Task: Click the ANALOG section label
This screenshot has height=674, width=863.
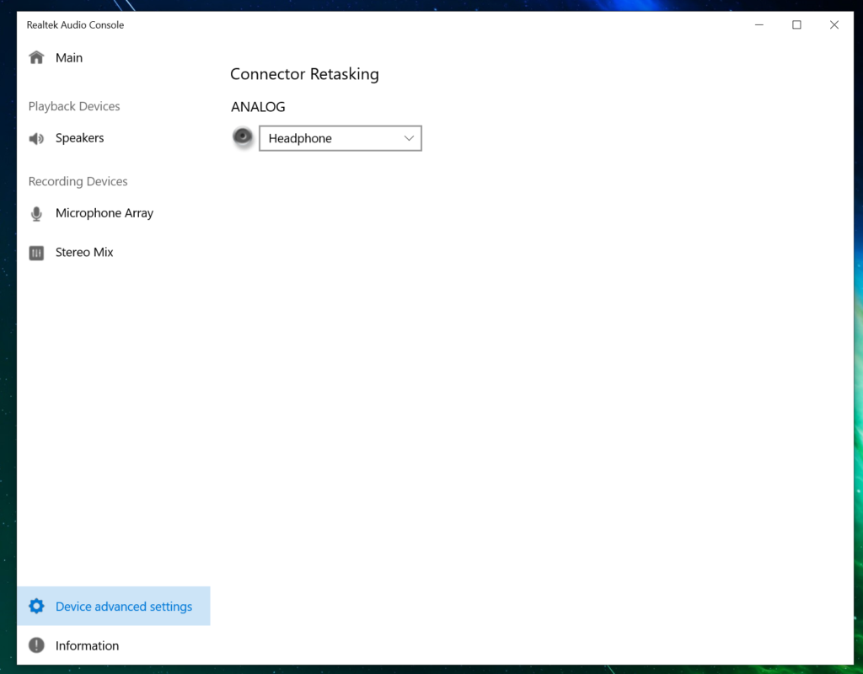Action: 258,107
